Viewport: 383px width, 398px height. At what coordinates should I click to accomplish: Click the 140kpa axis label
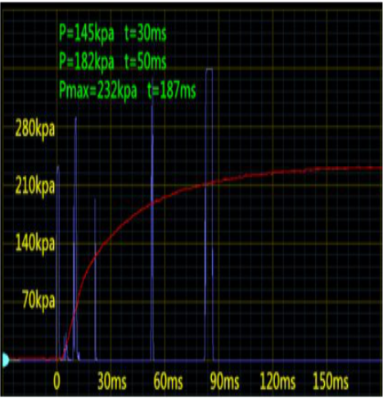[x=35, y=244]
